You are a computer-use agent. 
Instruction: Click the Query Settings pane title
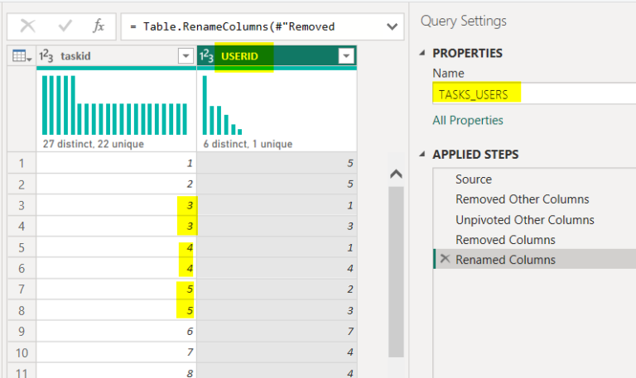tap(463, 21)
